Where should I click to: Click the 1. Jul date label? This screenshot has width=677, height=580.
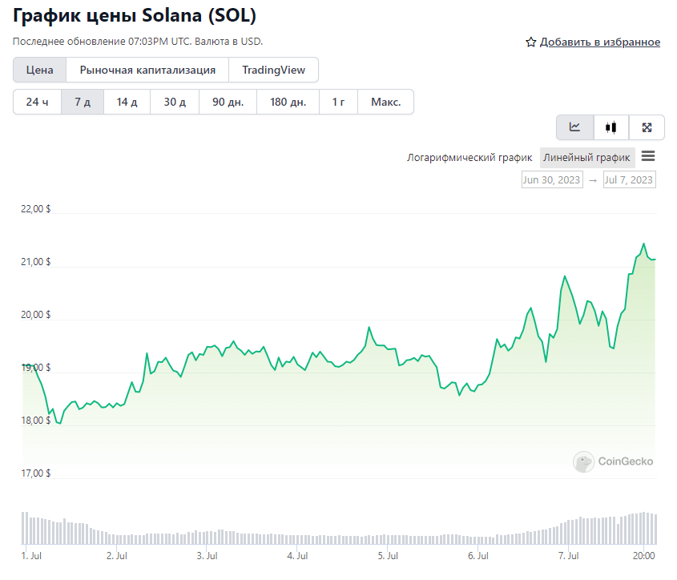pyautogui.click(x=31, y=556)
